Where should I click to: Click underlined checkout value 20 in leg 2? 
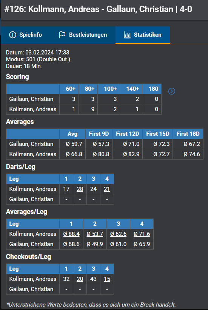[x=80, y=279]
